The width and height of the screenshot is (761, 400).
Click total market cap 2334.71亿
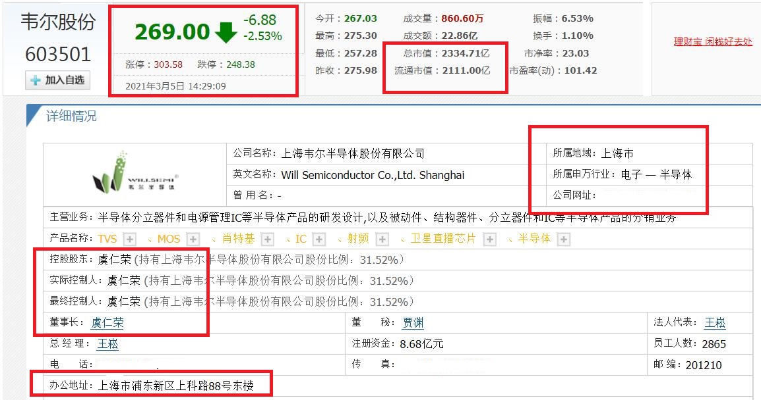click(x=466, y=53)
